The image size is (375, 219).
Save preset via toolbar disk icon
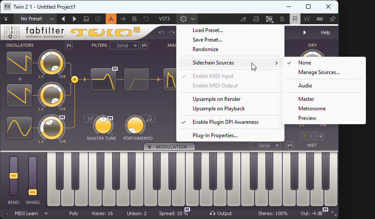[86, 19]
